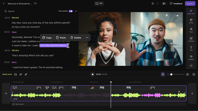Copy the selected transcript text

click(47, 37)
